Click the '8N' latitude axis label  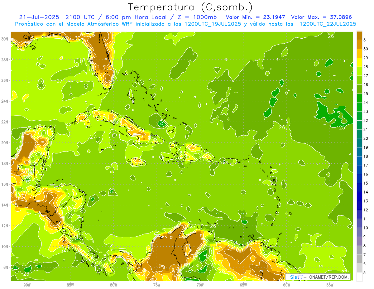(x=6, y=267)
